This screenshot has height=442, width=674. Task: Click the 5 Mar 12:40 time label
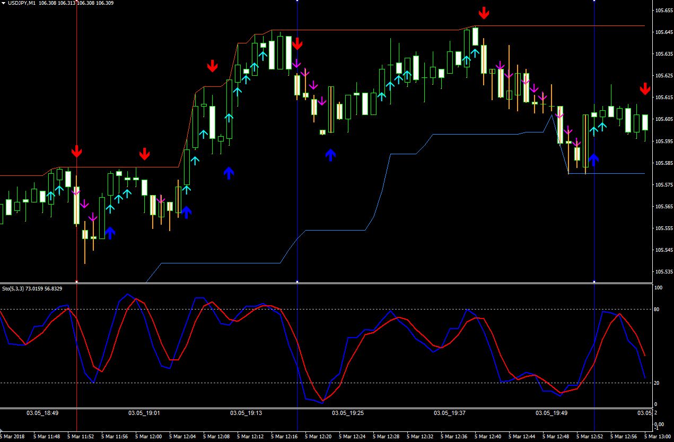[488, 437]
